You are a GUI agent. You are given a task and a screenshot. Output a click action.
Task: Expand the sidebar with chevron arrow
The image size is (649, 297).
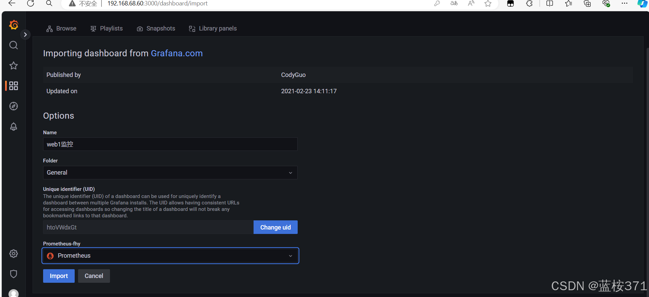coord(25,35)
